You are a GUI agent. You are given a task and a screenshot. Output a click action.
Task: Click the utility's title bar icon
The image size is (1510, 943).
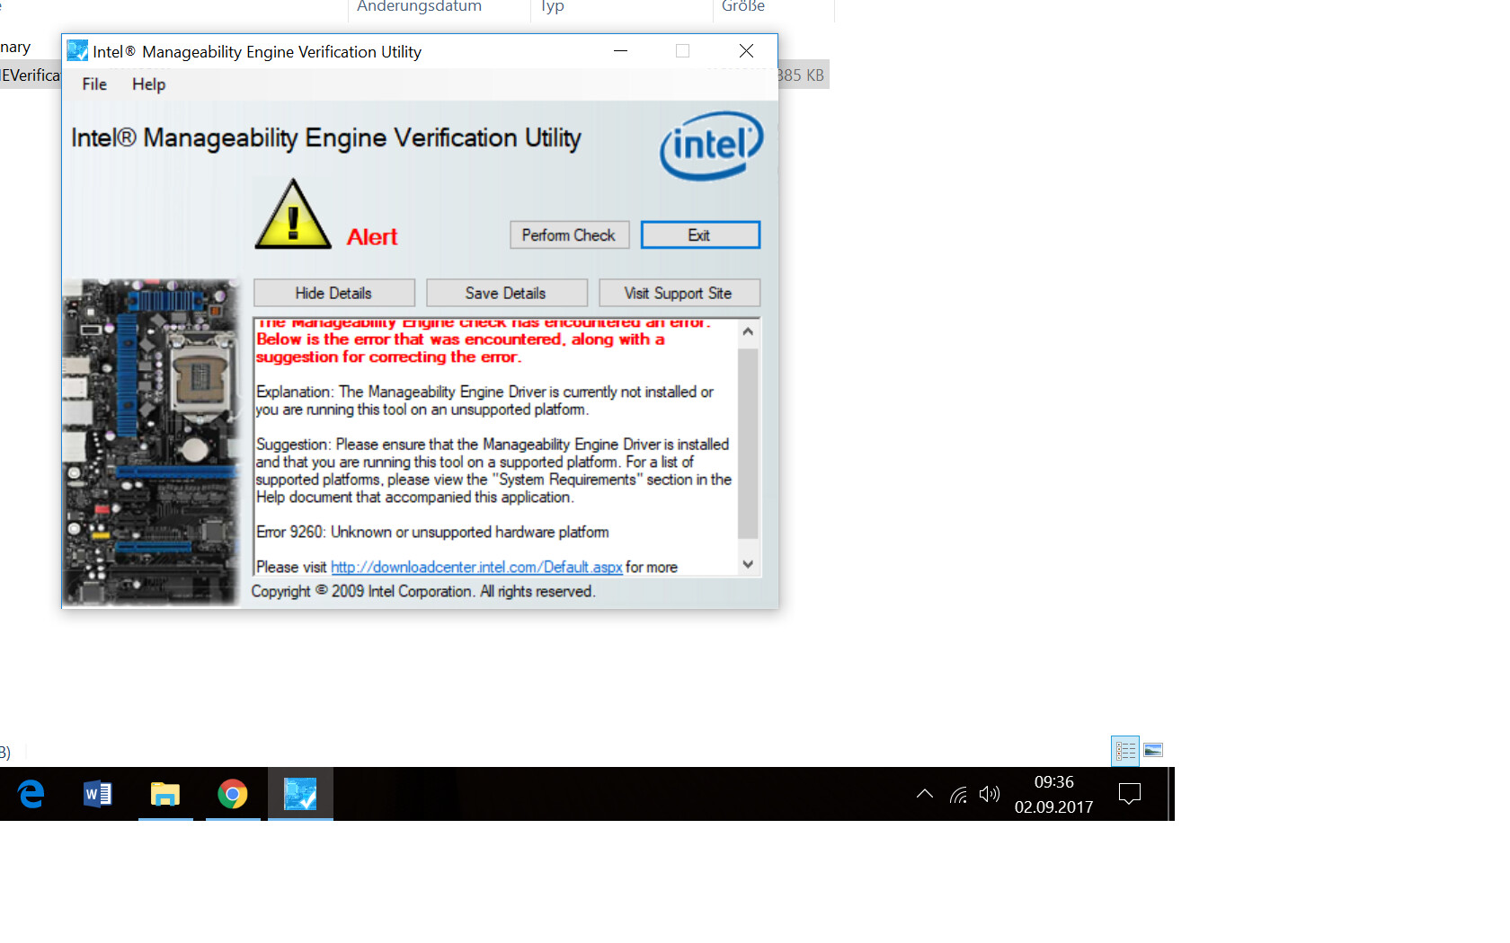tap(77, 51)
